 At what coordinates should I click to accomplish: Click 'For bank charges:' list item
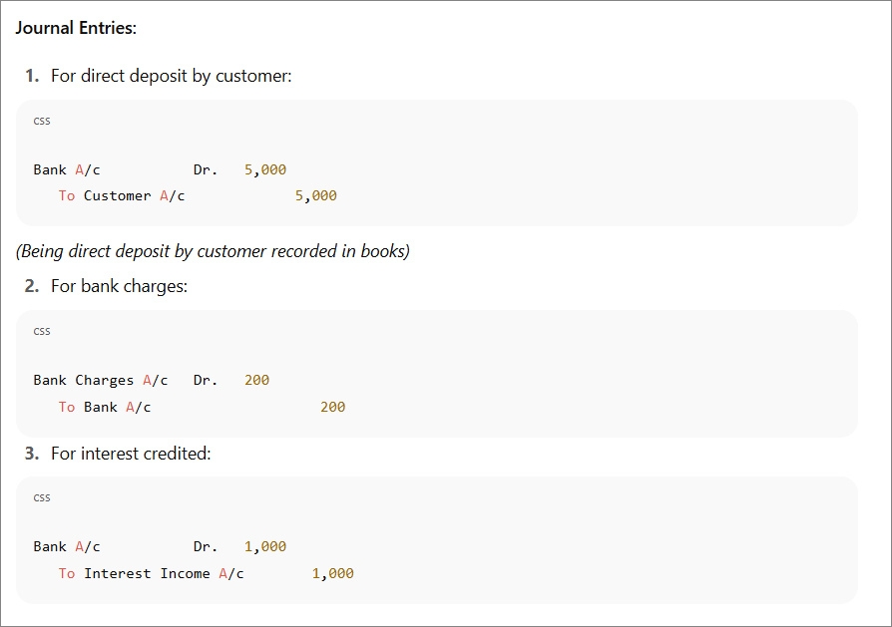119,286
